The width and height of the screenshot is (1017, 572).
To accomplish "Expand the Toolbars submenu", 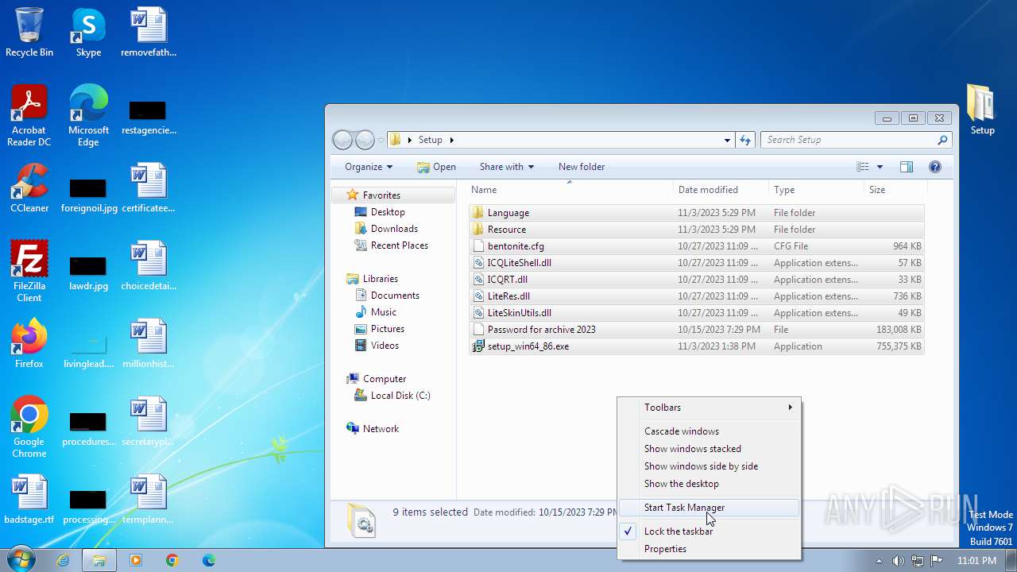I will point(709,408).
